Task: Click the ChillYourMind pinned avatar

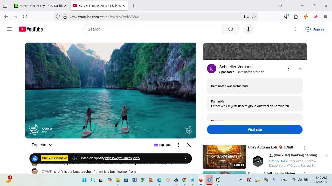Action: (34, 158)
